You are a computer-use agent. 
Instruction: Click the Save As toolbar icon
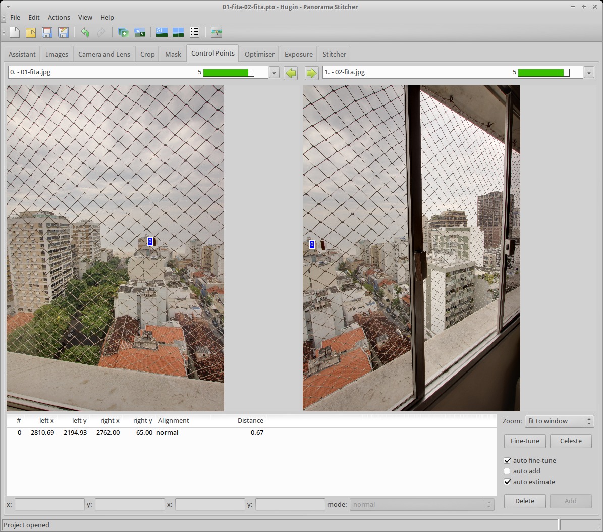tap(63, 33)
